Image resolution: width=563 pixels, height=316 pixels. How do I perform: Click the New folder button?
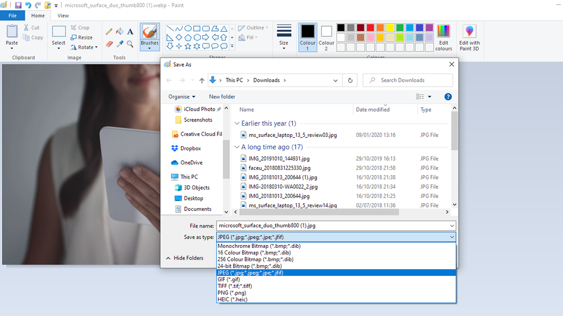tap(222, 97)
